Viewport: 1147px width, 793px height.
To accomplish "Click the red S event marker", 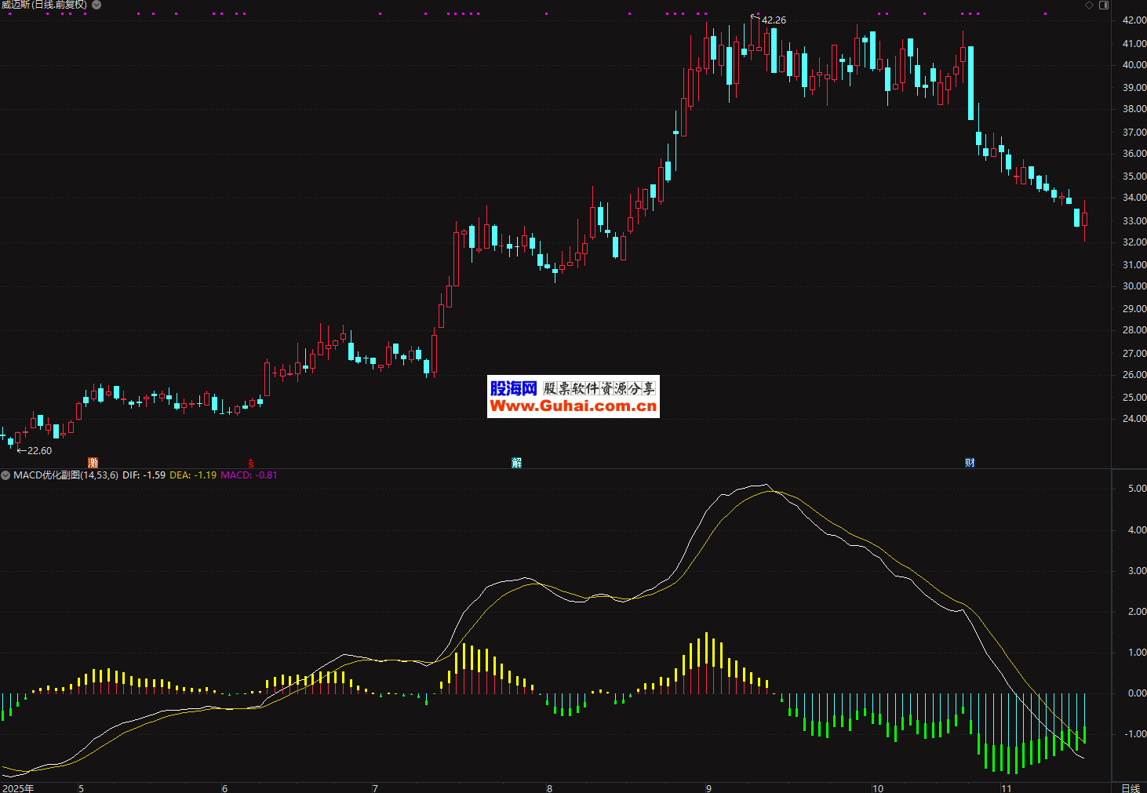I will pyautogui.click(x=251, y=463).
